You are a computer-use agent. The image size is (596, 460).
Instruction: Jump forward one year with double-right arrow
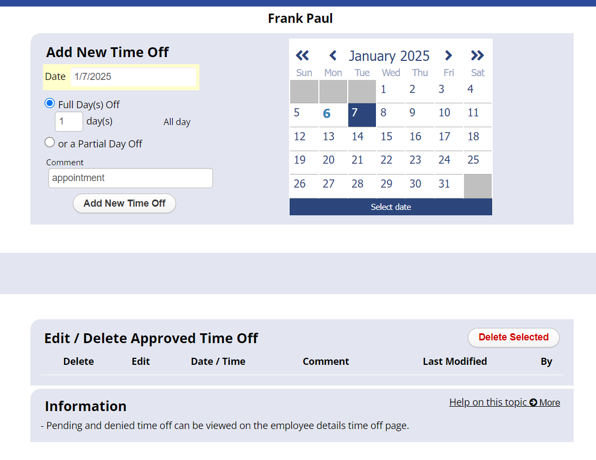point(478,55)
